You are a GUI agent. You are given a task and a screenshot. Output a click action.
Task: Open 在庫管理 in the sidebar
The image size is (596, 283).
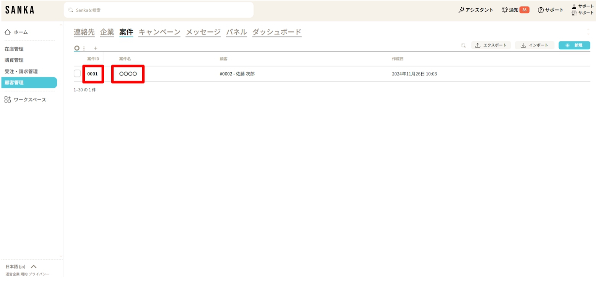(14, 49)
